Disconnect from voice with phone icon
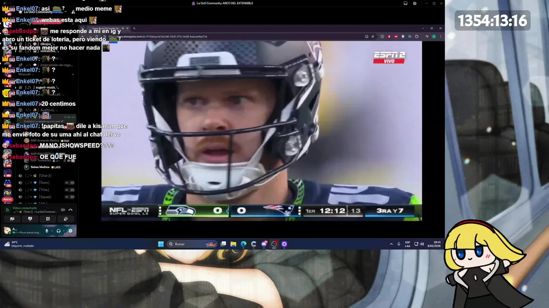The height and width of the screenshot is (308, 549). tap(70, 210)
